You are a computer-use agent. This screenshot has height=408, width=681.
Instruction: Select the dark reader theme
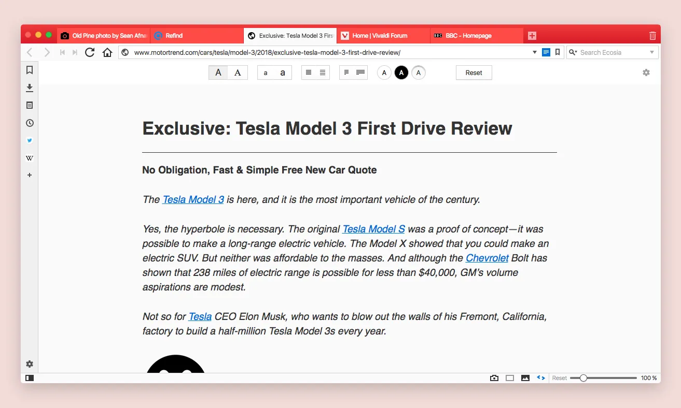401,72
